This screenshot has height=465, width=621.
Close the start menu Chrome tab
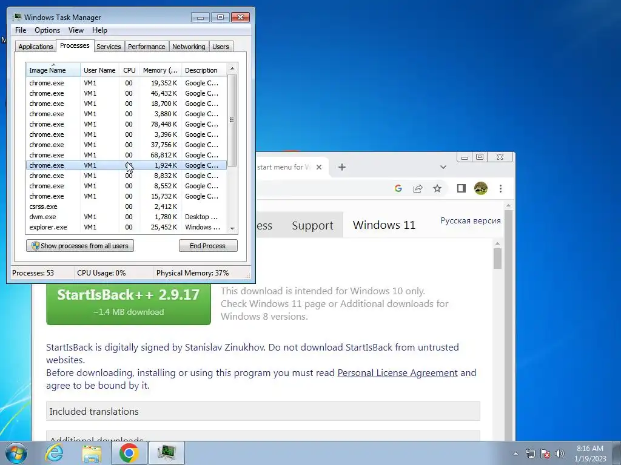[x=319, y=167]
